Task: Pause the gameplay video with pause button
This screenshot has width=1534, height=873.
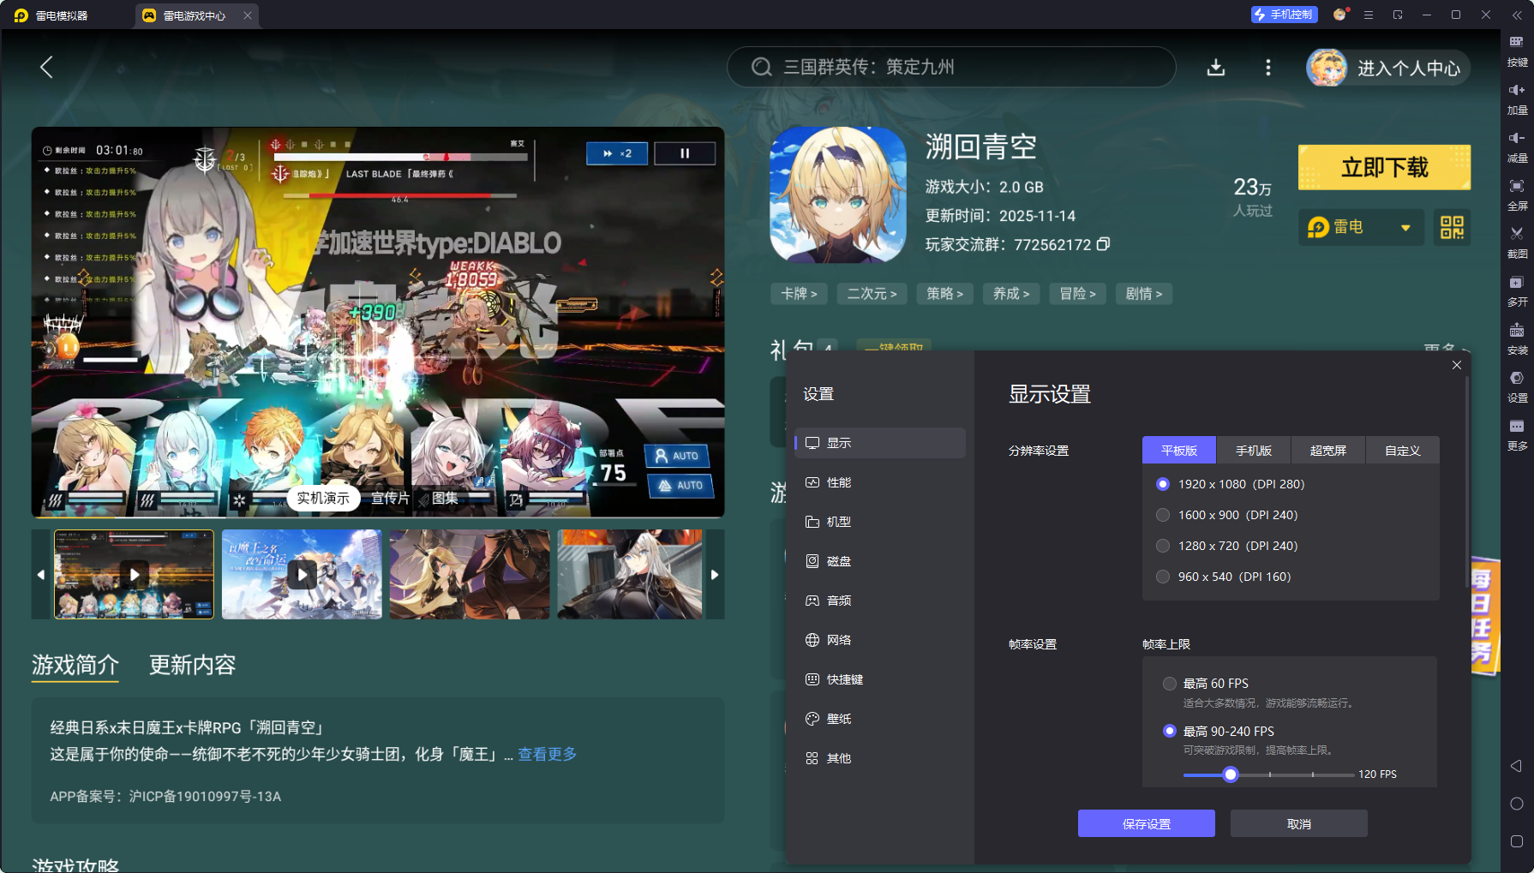Action: [685, 153]
